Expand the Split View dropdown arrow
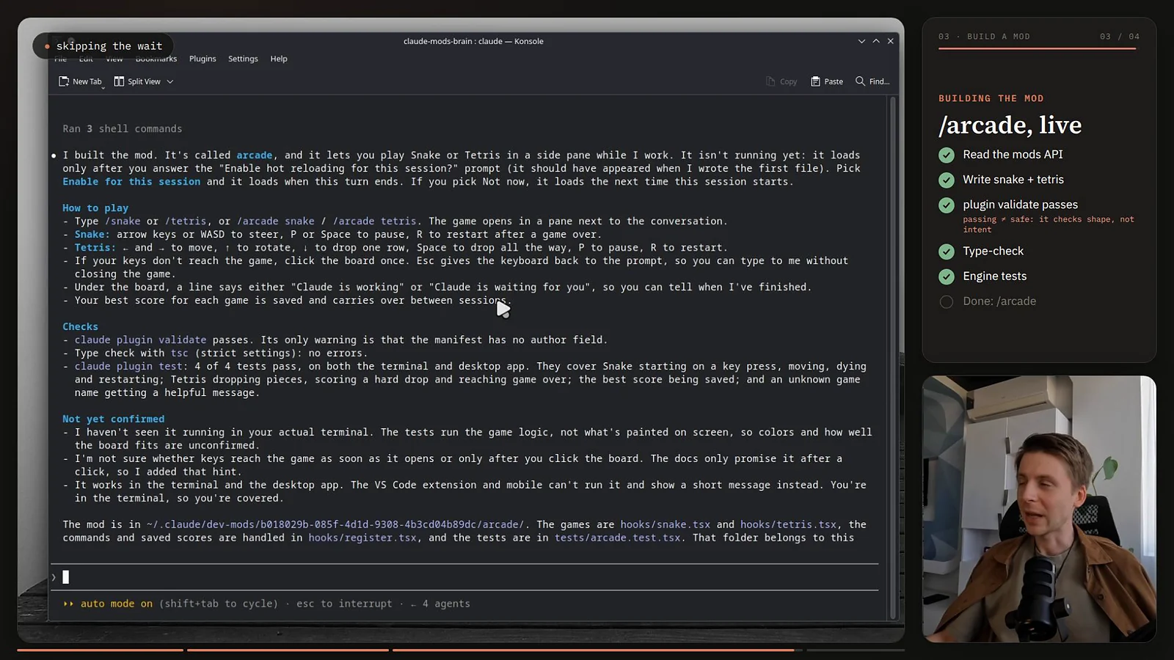This screenshot has height=660, width=1174. pos(170,81)
